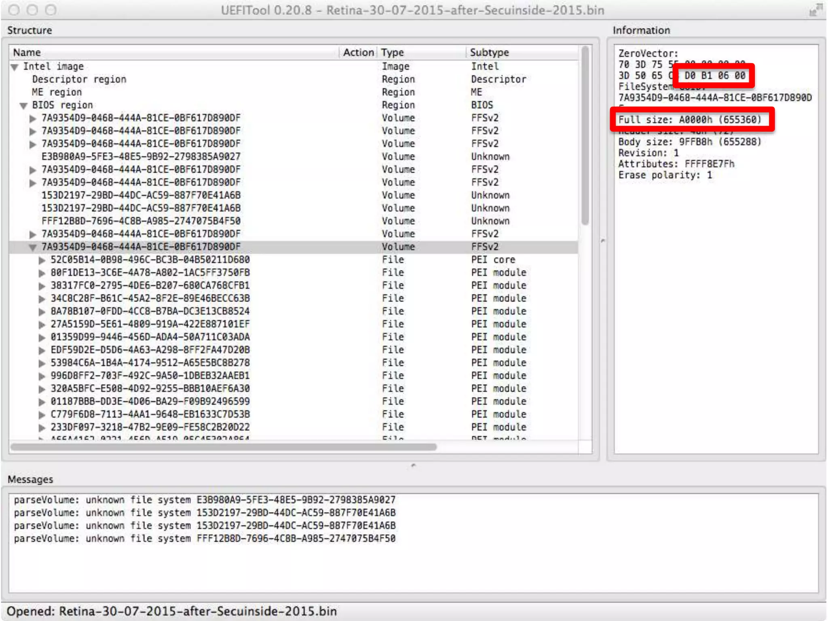The height and width of the screenshot is (621, 828).
Task: Collapse the selected FFSv2 volume node
Action: coord(33,247)
